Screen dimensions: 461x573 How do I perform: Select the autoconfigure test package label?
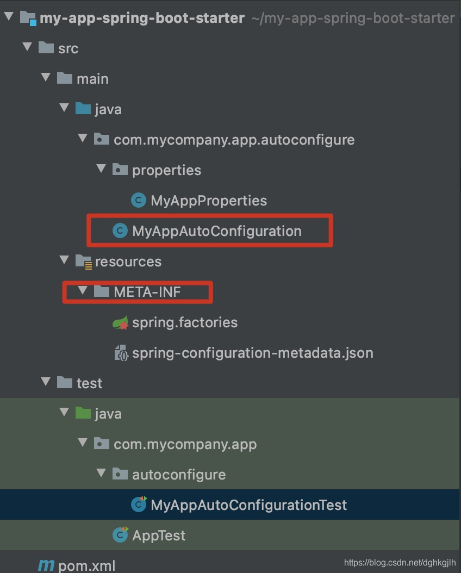pyautogui.click(x=179, y=475)
